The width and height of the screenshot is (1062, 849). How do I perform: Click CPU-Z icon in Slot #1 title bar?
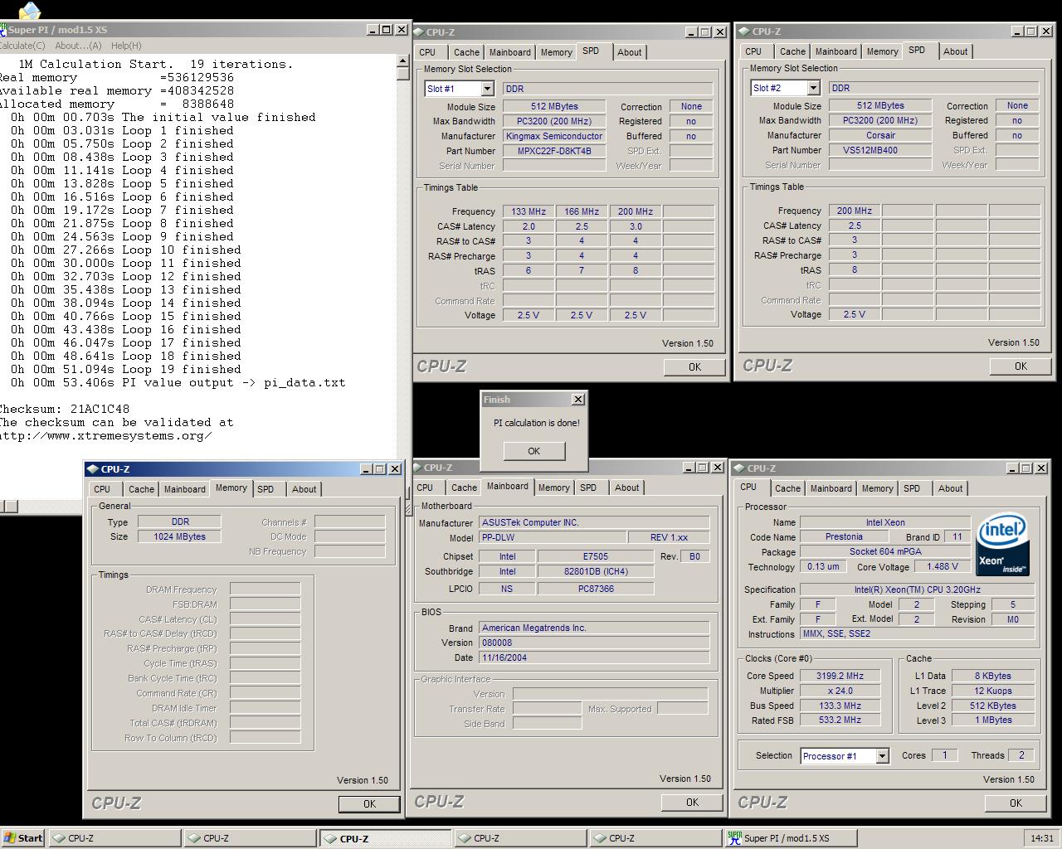coord(418,32)
